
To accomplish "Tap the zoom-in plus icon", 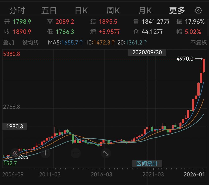I will (x=45, y=153).
